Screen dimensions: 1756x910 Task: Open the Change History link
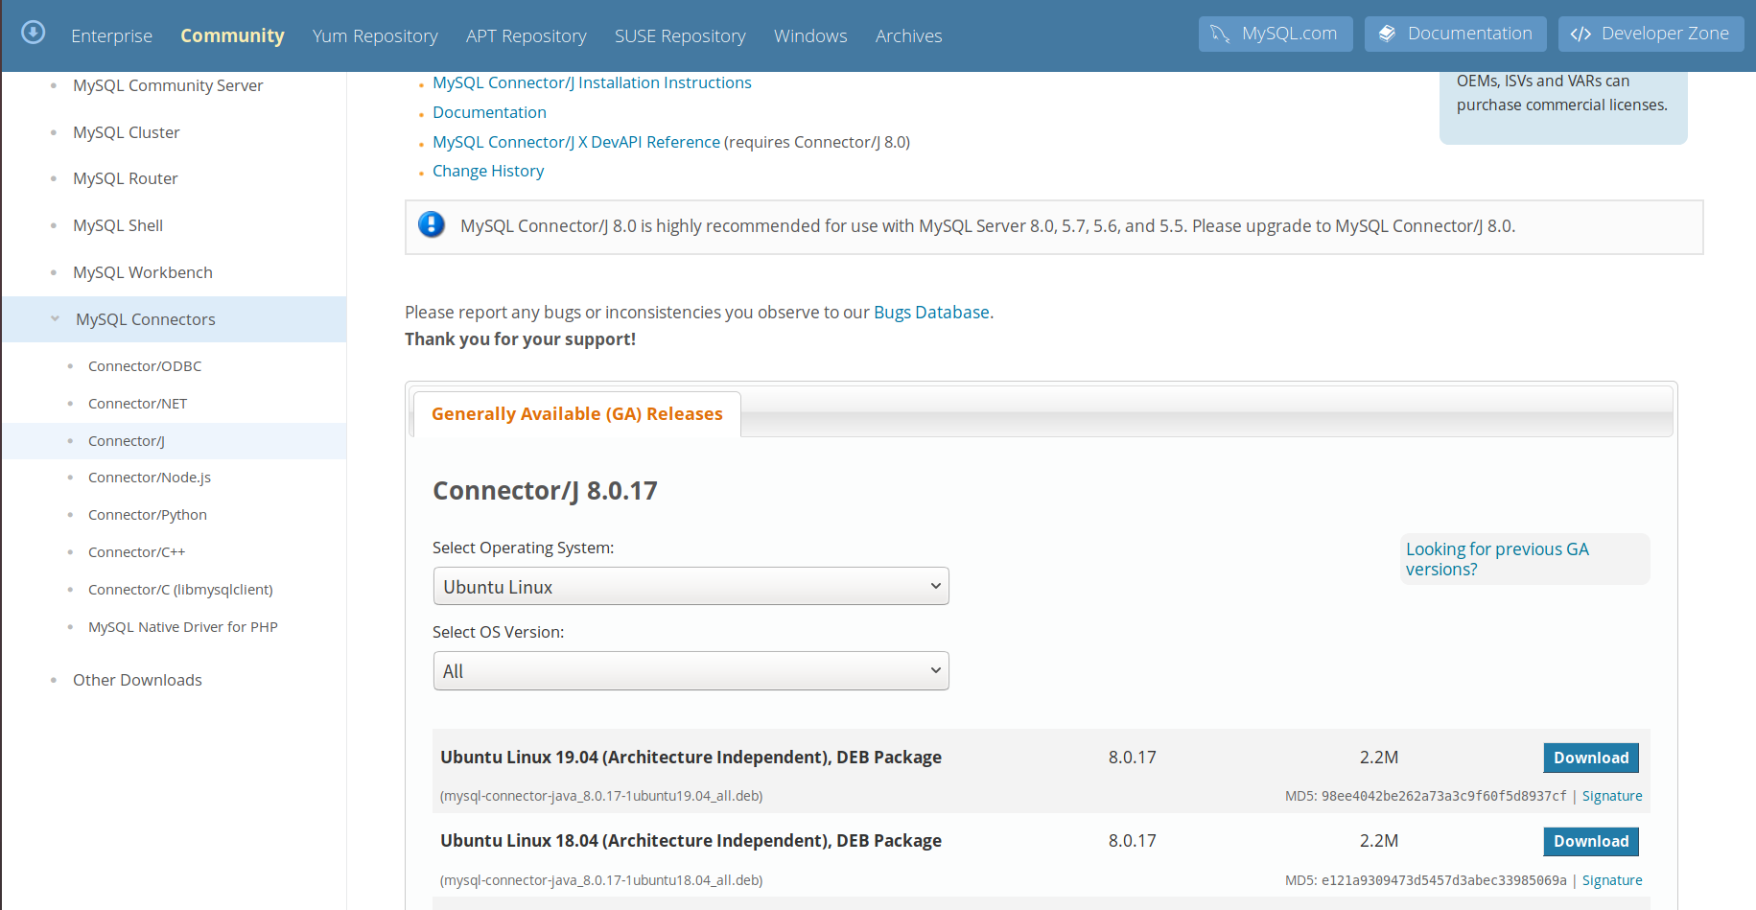point(488,171)
